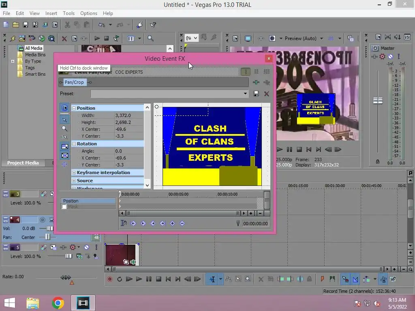Stop Project Media preview with the stop icon
Image resolution: width=415 pixels, height=311 pixels.
pyautogui.click(x=107, y=38)
